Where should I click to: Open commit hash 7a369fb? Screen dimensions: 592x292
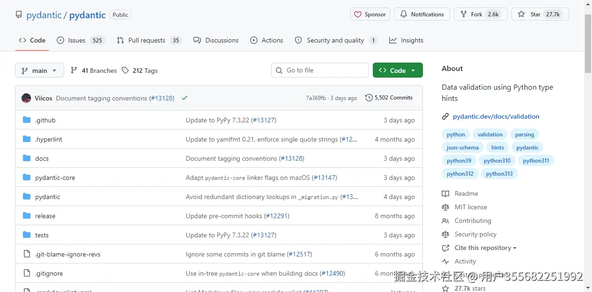pos(316,98)
